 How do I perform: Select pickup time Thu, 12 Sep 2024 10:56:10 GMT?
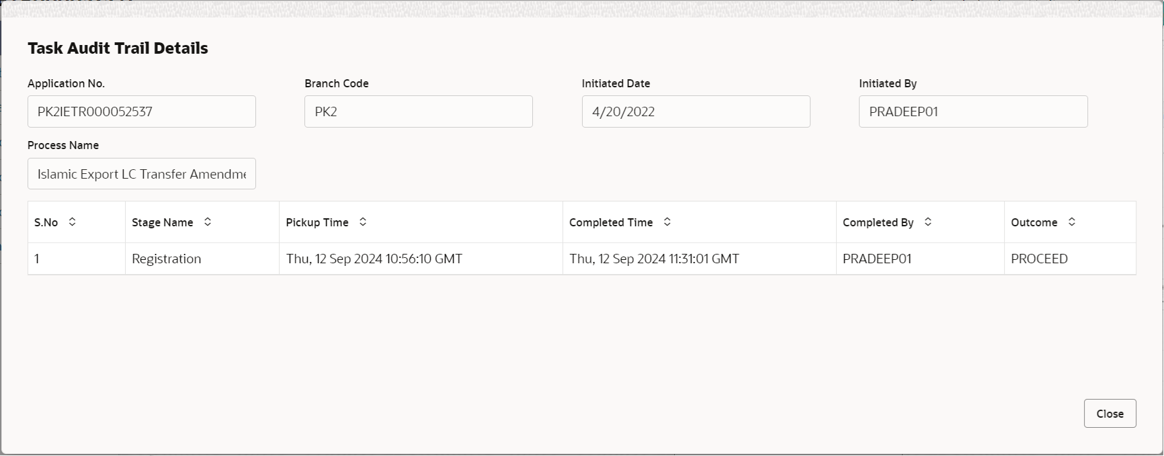point(421,259)
